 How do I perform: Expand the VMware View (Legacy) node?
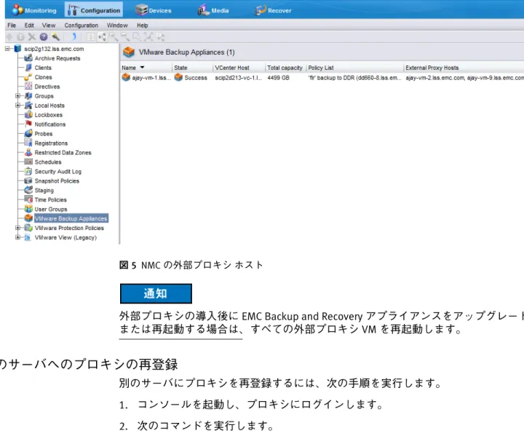point(17,237)
